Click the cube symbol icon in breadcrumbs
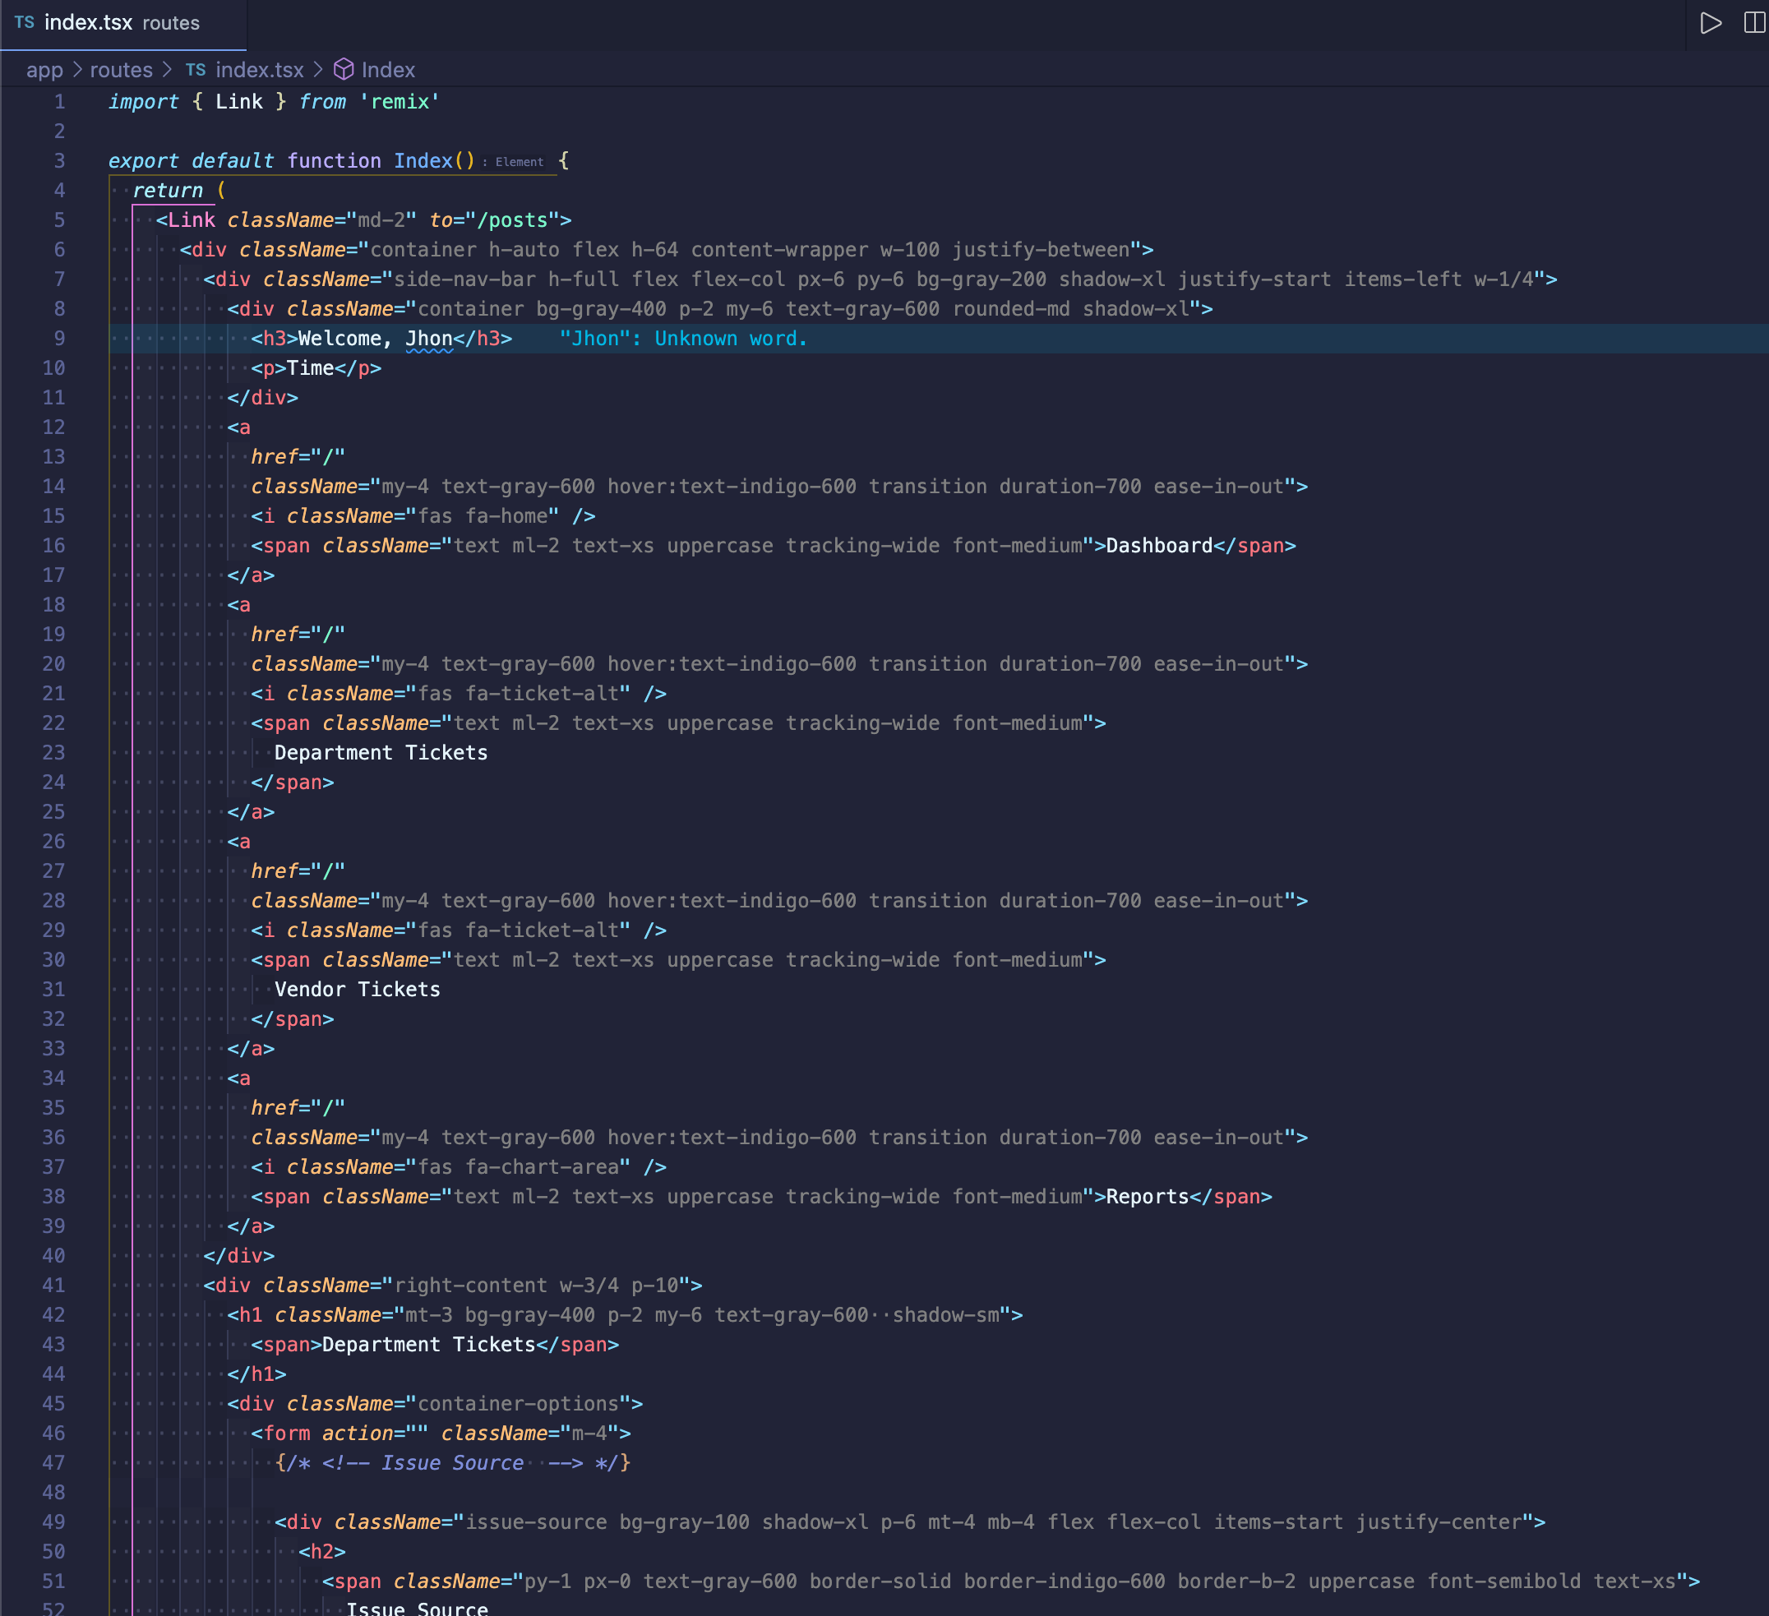Viewport: 1769px width, 1616px height. [x=344, y=69]
